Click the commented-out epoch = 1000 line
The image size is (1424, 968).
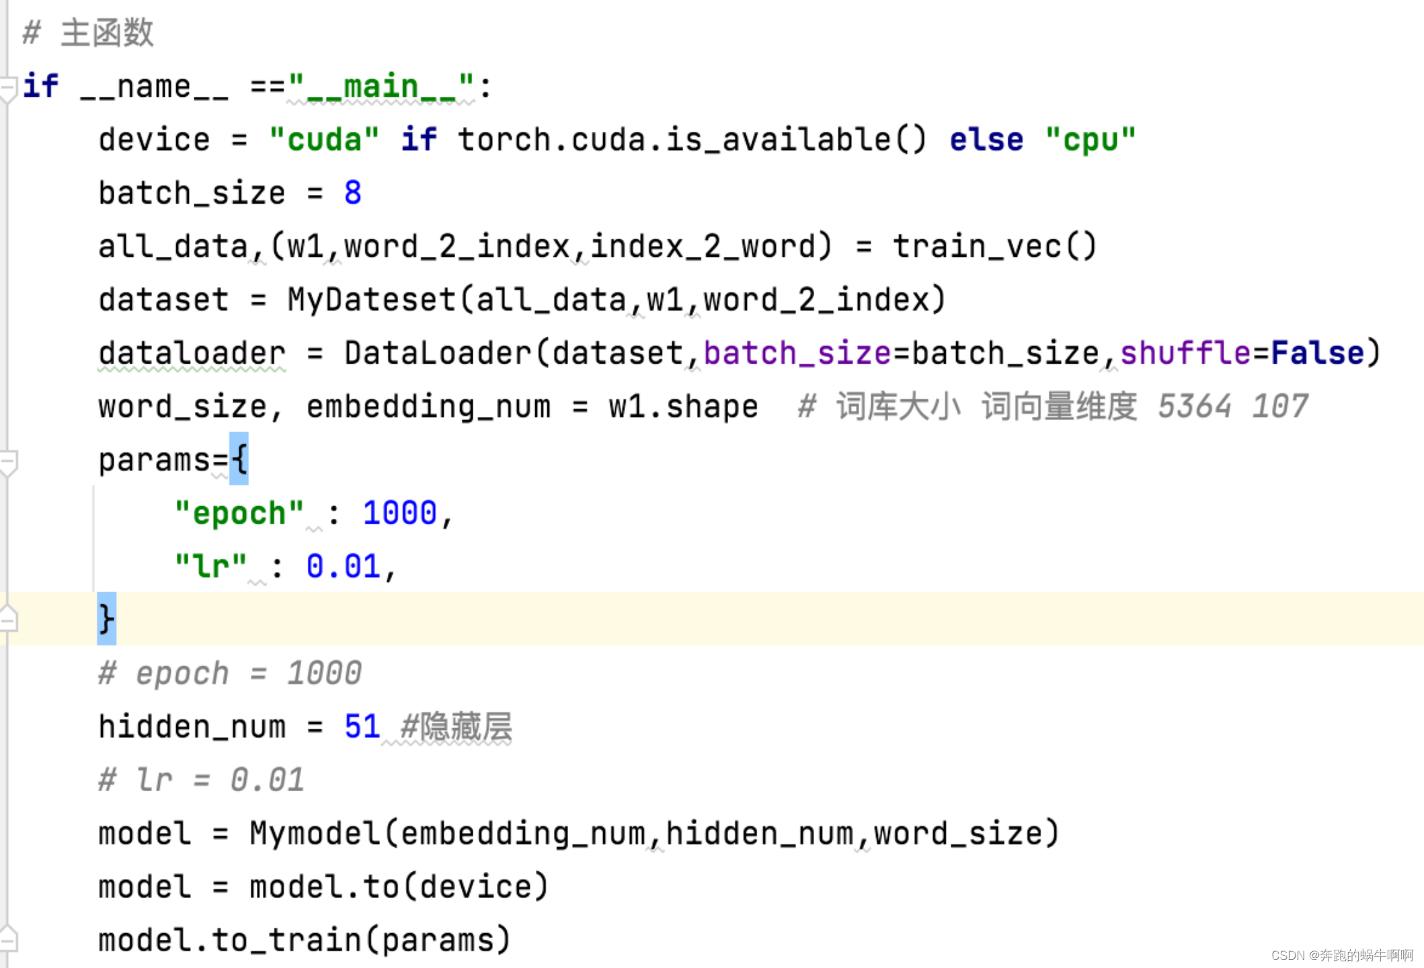(x=230, y=673)
